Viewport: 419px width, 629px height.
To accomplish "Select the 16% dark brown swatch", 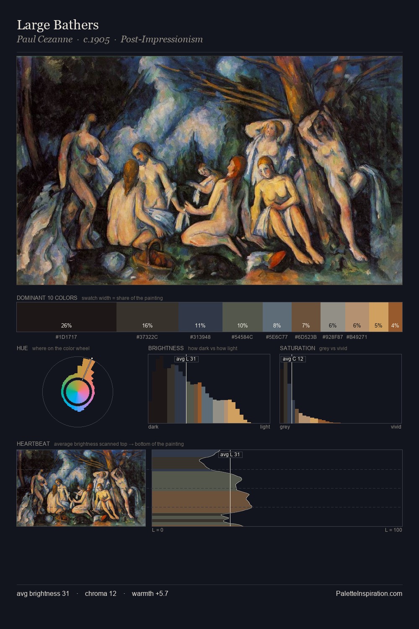I will 147,317.
